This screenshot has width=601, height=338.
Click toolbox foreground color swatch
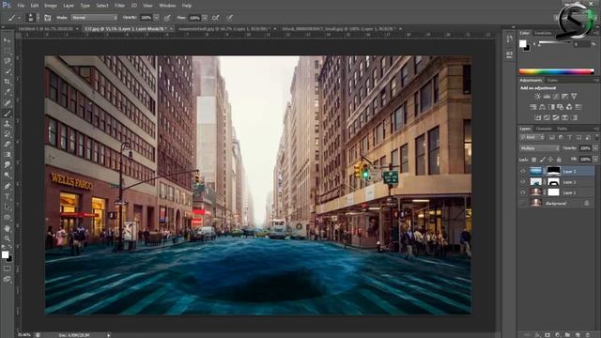5,254
